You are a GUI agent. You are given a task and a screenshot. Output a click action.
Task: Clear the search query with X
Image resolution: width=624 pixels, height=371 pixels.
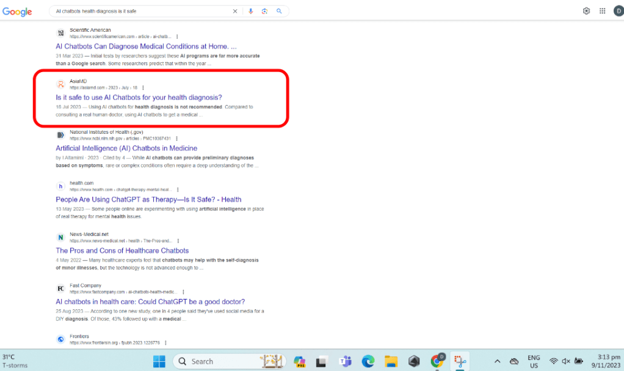point(235,11)
